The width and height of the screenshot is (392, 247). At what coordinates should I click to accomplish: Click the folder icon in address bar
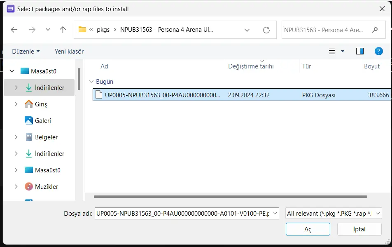click(x=82, y=30)
